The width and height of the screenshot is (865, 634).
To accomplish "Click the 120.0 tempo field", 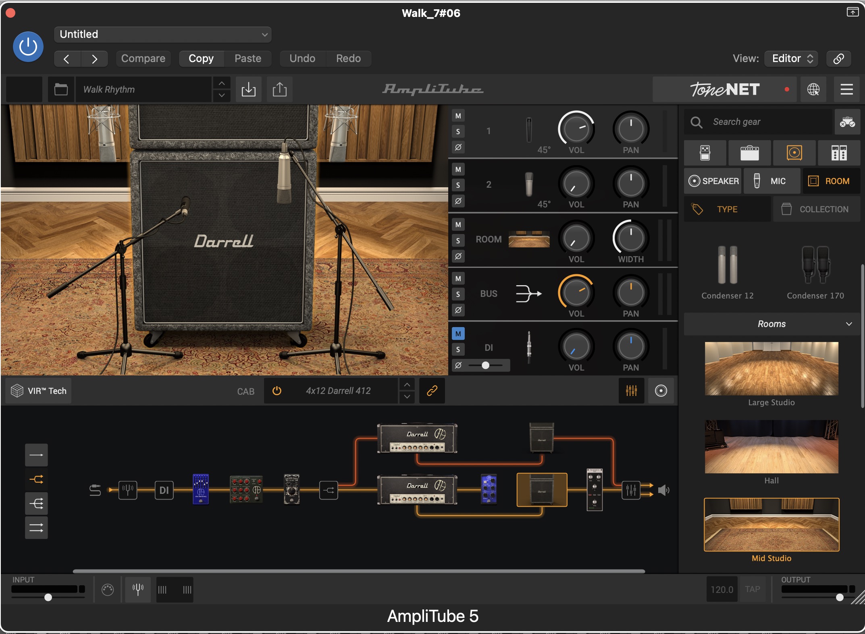I will [x=722, y=590].
